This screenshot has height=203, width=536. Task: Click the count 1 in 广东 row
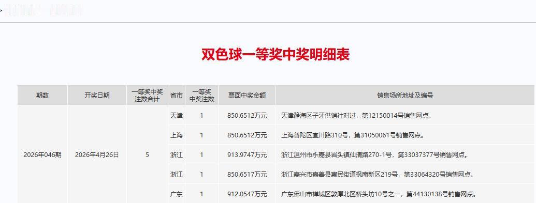tap(201, 194)
